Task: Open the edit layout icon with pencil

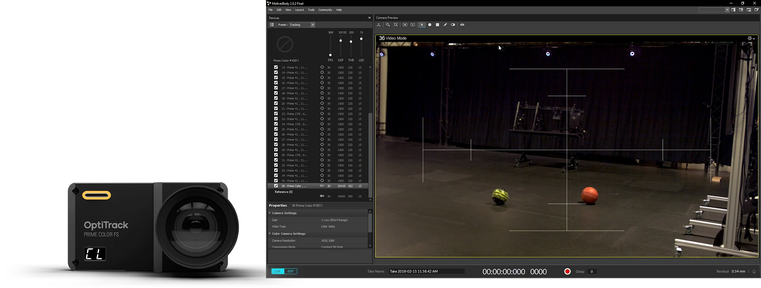Action: coord(757,10)
